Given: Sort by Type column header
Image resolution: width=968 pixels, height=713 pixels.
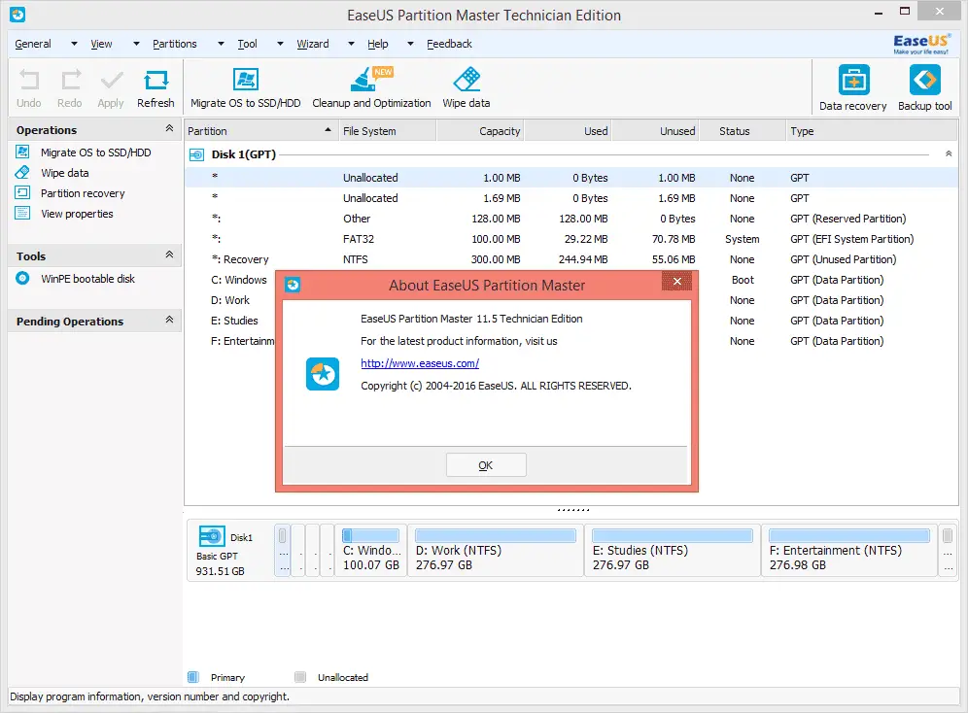Looking at the screenshot, I should pyautogui.click(x=872, y=131).
